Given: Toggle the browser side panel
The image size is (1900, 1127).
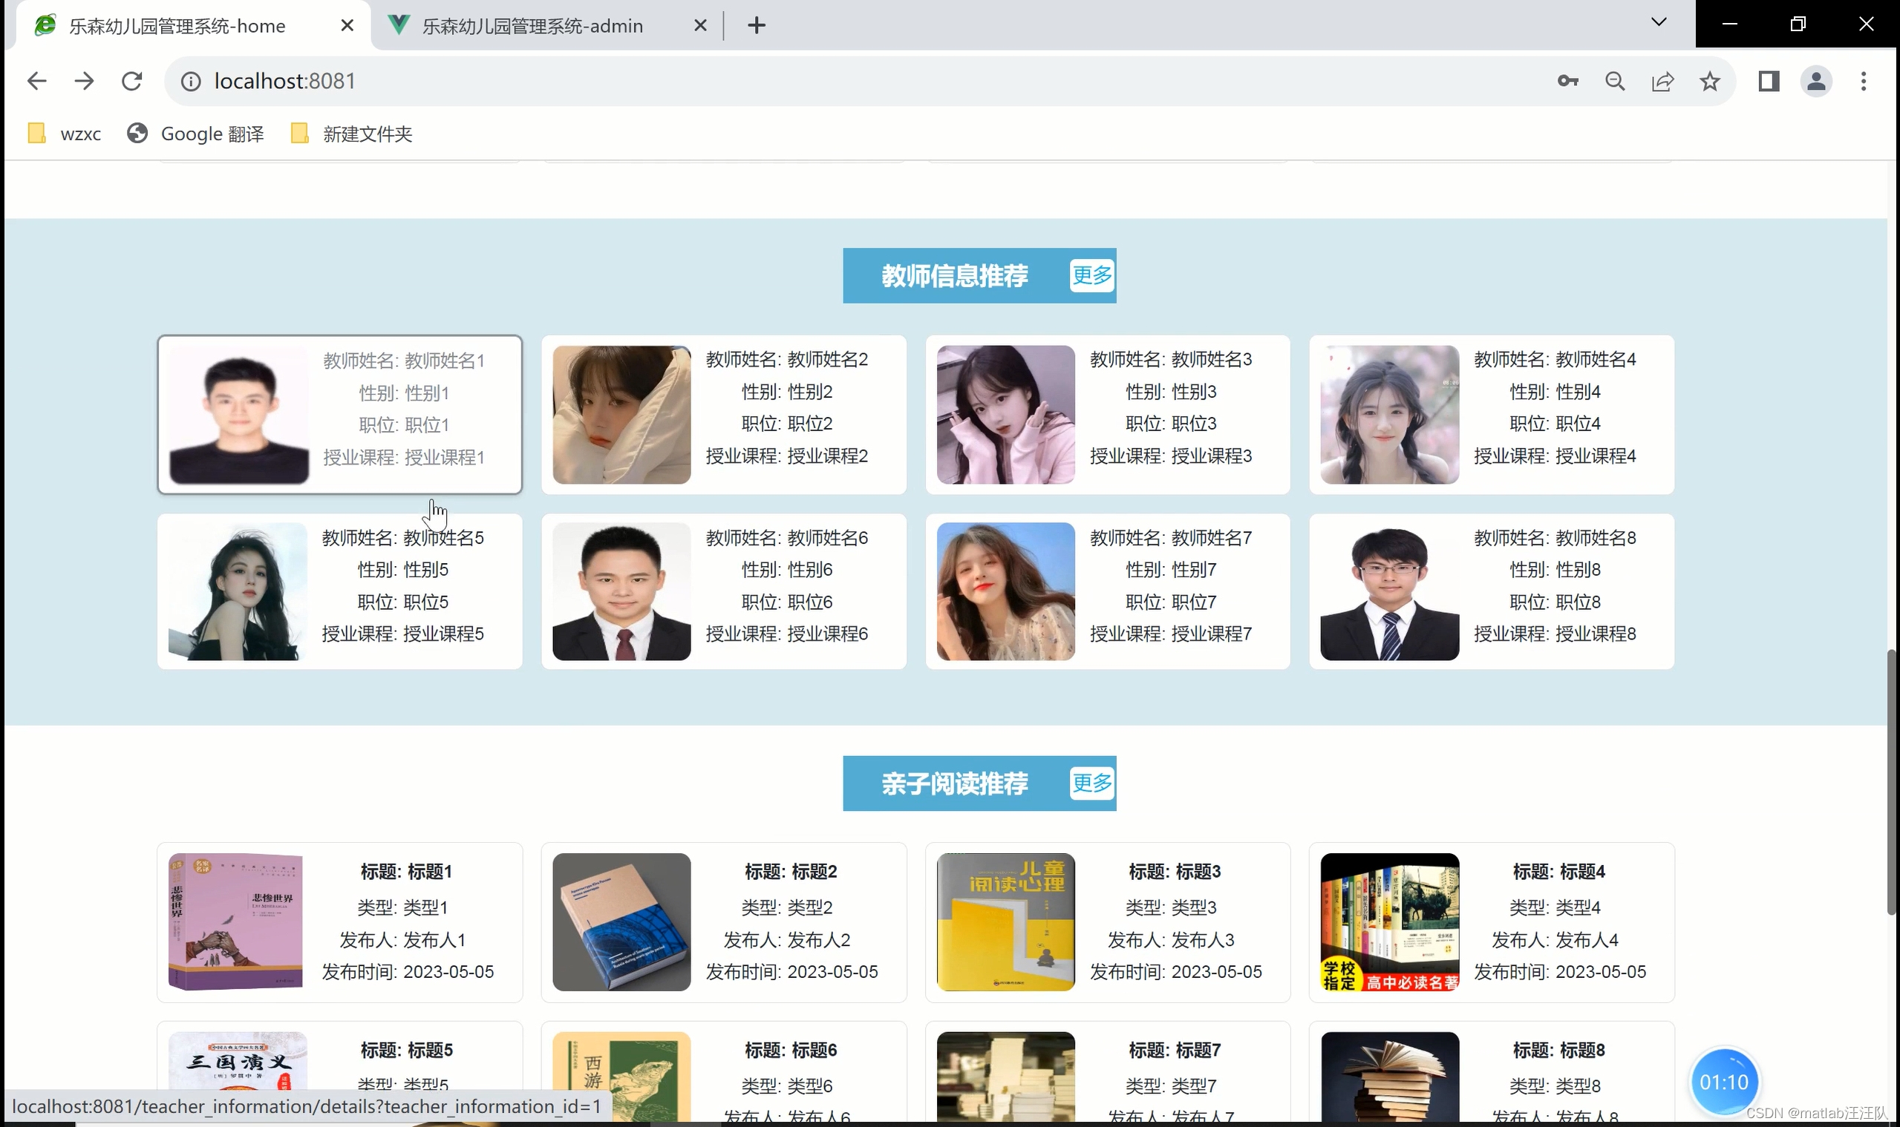Looking at the screenshot, I should coord(1769,82).
